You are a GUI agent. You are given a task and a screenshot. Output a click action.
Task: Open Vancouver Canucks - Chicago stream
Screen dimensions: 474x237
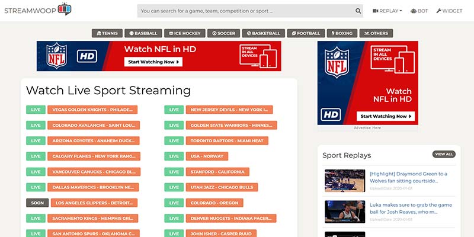tap(94, 172)
